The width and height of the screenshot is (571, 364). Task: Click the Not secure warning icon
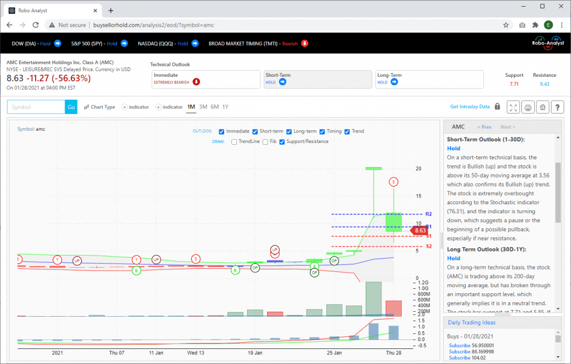[52, 25]
